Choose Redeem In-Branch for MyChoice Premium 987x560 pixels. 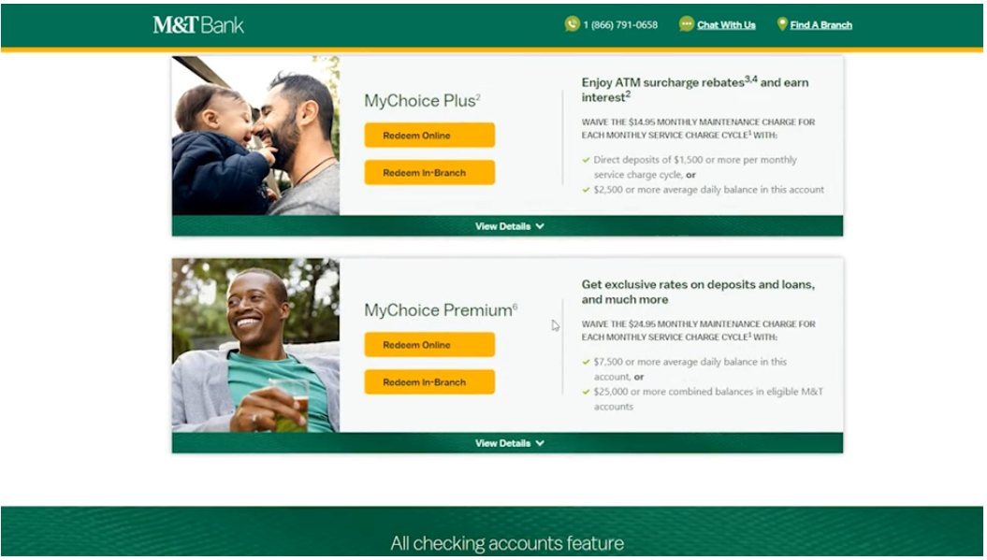tap(429, 382)
